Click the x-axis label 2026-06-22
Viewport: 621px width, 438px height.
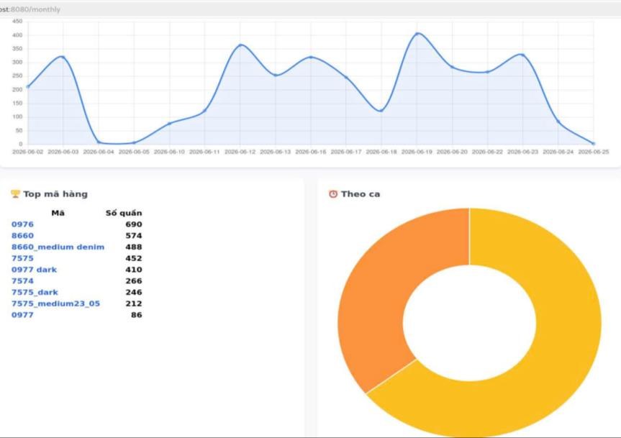coord(488,152)
